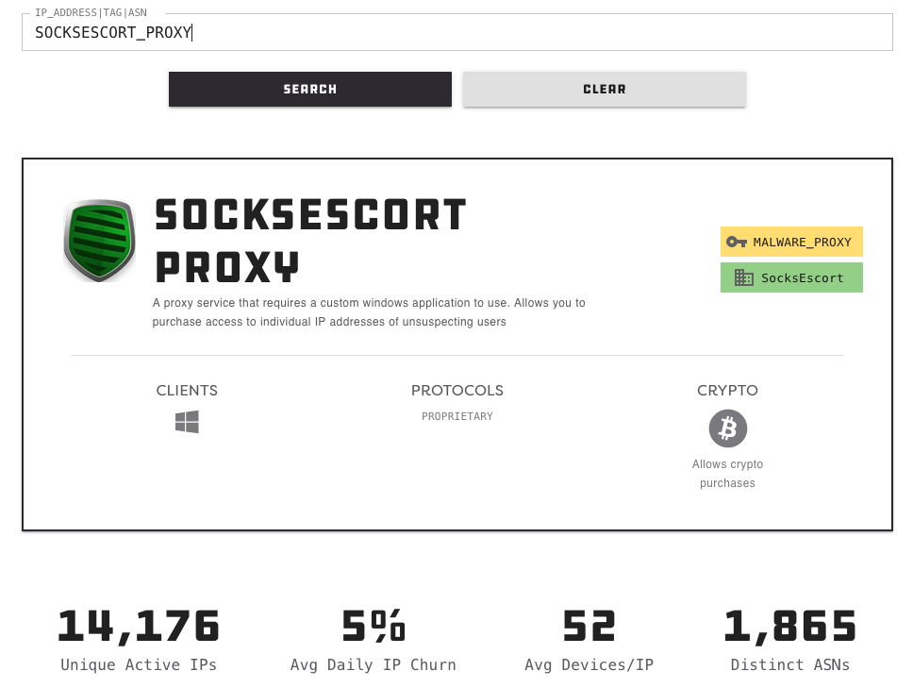This screenshot has height=688, width=913.
Task: Click the PROPRIETARY protocol label
Action: (x=457, y=416)
